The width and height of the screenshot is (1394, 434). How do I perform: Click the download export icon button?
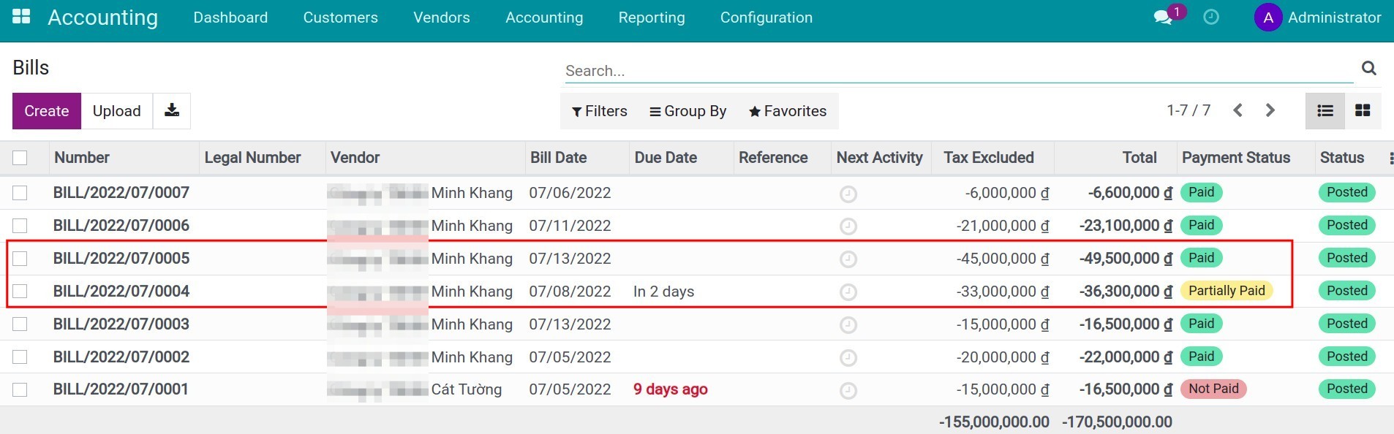(x=172, y=111)
